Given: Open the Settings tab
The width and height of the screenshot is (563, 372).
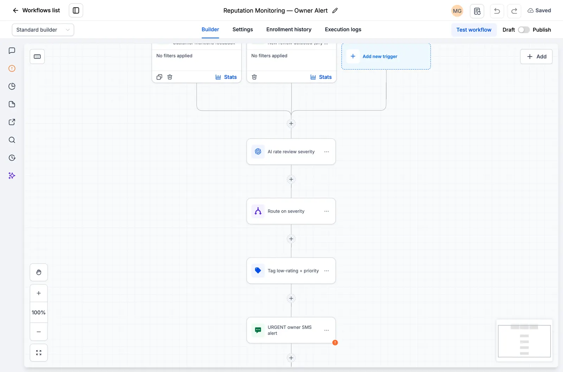Looking at the screenshot, I should click(243, 30).
